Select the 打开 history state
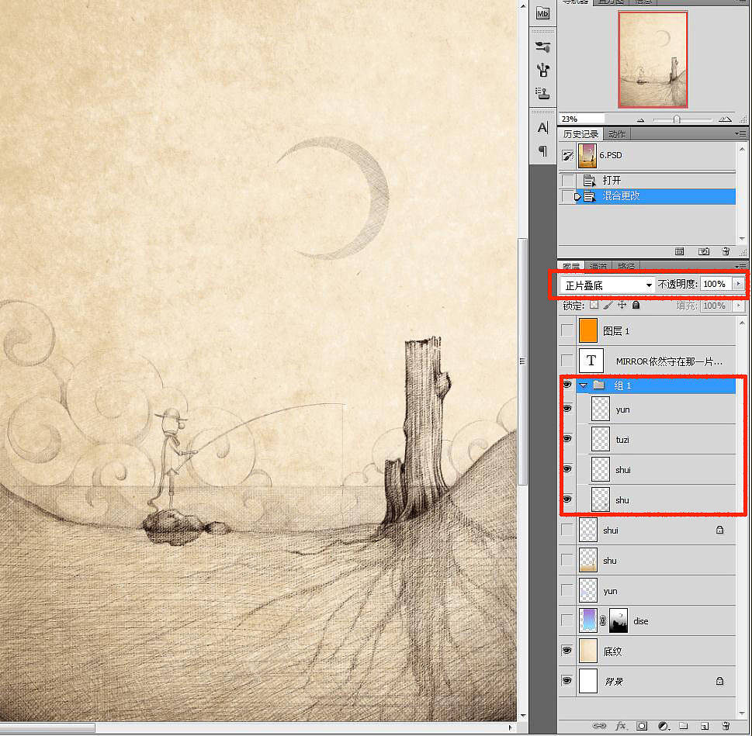 (x=612, y=180)
